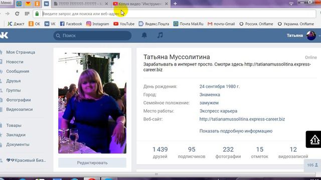Image resolution: width=321 pixels, height=180 pixels.
Task: Click the marital status замужем
Action: [x=209, y=103]
